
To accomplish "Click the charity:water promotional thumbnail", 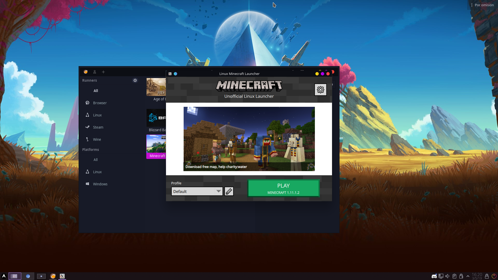I will [x=249, y=139].
